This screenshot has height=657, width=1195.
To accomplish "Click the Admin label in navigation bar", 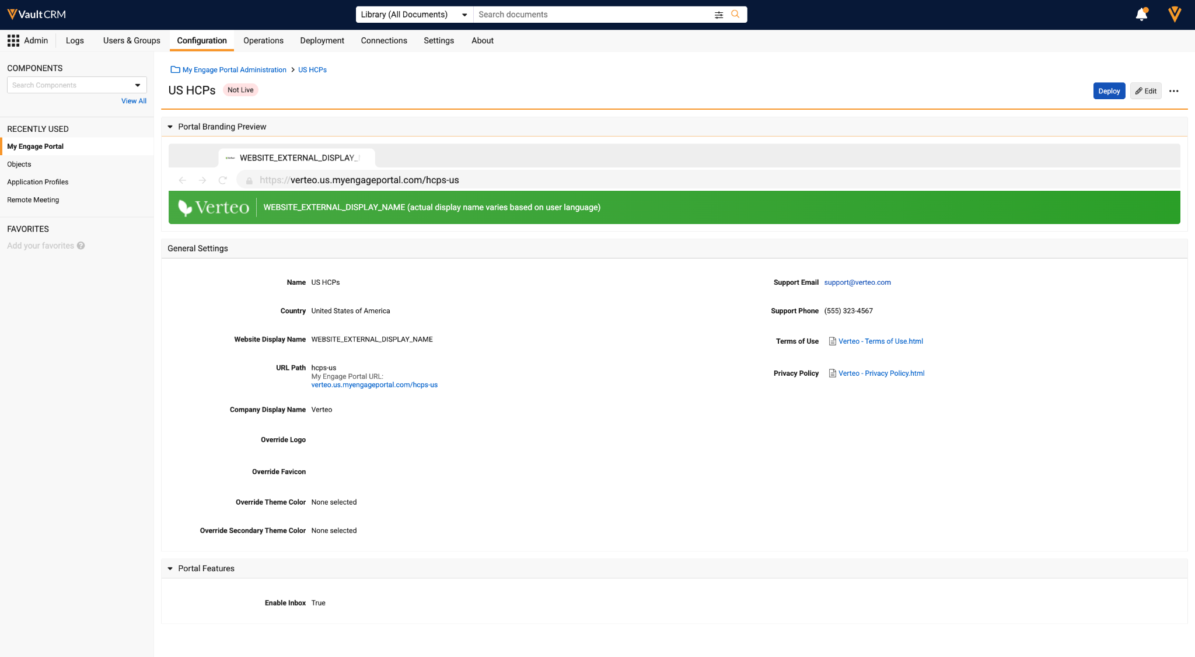I will 36,40.
